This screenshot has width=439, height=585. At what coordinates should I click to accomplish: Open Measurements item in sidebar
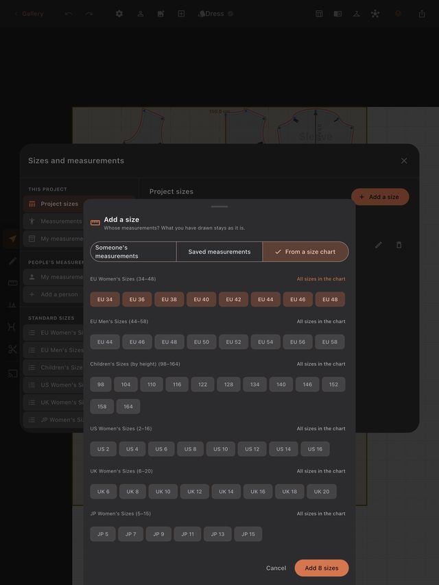click(x=53, y=222)
